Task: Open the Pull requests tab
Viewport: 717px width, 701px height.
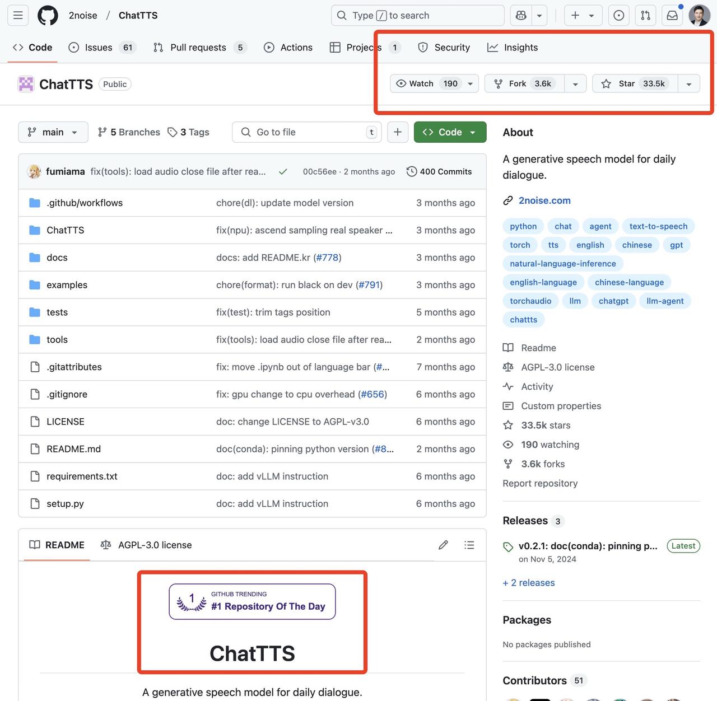Action: coord(200,48)
